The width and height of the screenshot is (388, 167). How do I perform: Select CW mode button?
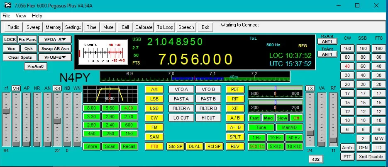(x=154, y=118)
